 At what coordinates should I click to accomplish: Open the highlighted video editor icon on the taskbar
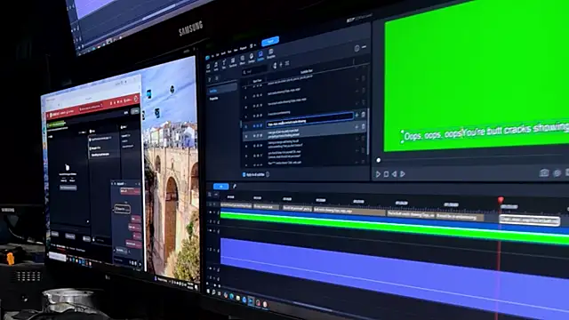tap(251, 300)
